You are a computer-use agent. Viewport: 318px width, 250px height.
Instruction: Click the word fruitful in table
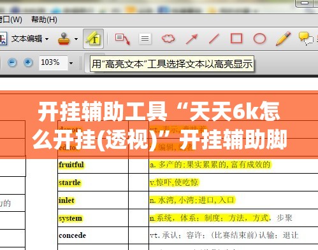(71, 165)
